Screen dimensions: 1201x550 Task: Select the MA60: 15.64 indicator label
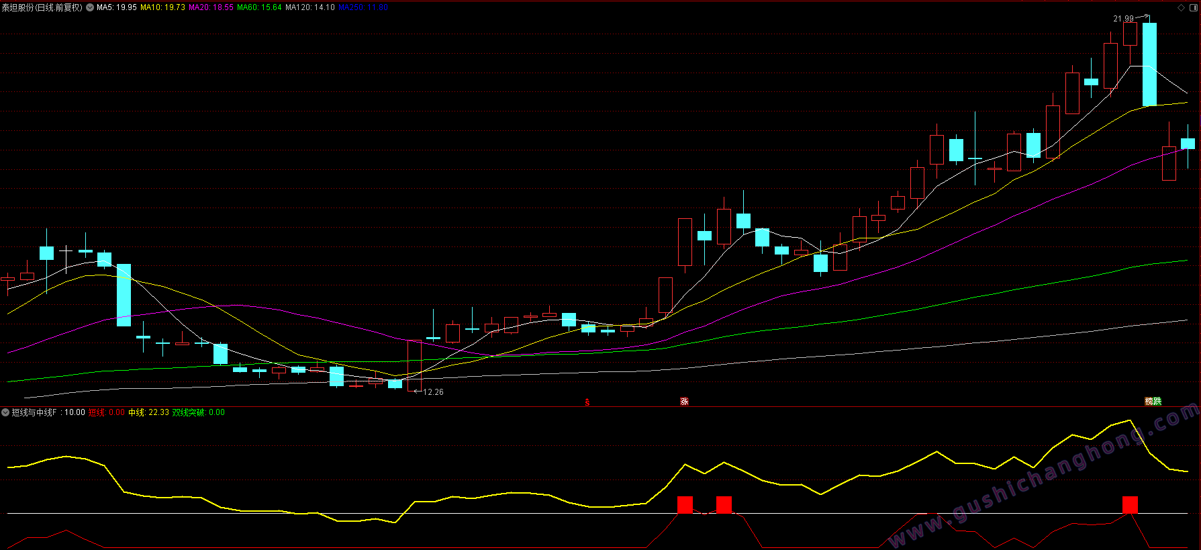click(259, 7)
